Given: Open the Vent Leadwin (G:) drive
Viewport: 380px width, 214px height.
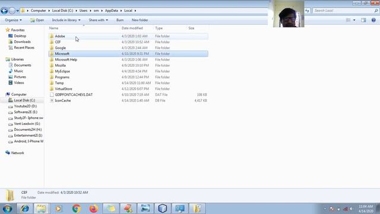Looking at the screenshot, I should 27,124.
